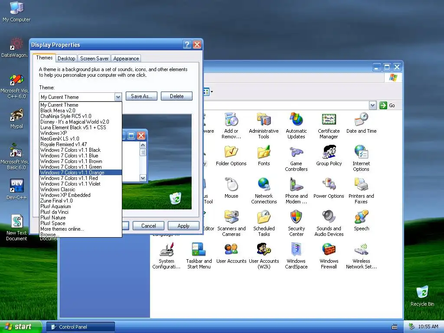Open Mypal browser desktop shortcut
The height and width of the screenshot is (333, 444).
[16, 119]
